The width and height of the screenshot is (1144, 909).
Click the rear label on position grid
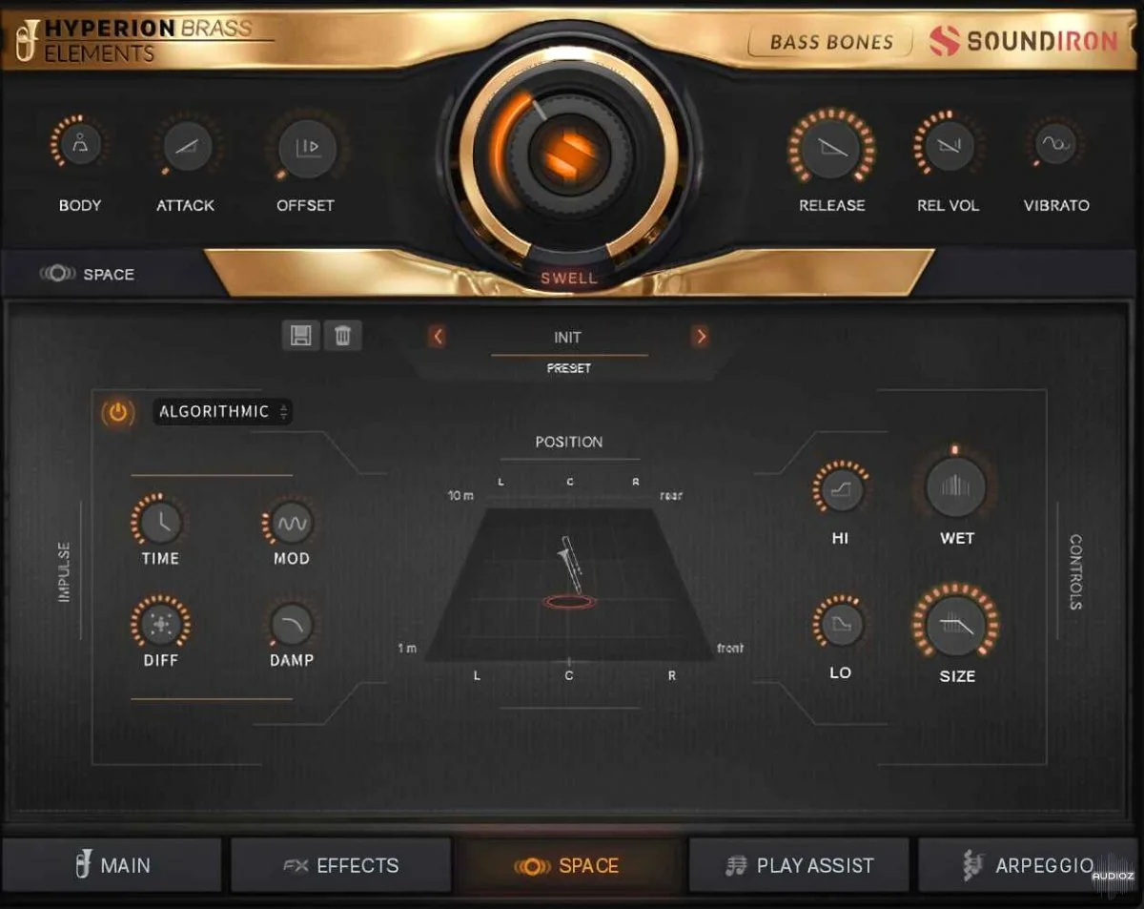(x=671, y=496)
